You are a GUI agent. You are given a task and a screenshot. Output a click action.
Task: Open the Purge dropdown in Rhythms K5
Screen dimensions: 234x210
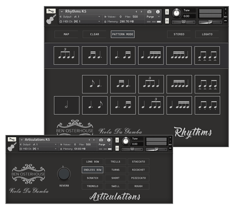(153, 17)
